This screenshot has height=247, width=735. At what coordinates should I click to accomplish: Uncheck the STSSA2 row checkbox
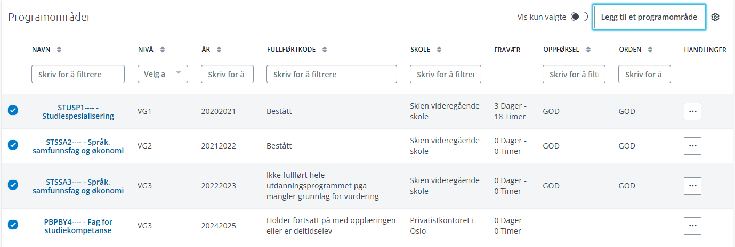click(13, 145)
